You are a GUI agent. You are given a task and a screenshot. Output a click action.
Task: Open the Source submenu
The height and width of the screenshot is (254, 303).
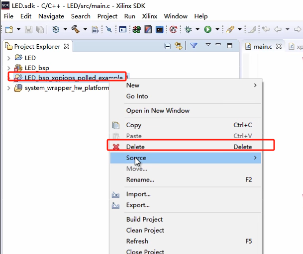tap(186, 158)
